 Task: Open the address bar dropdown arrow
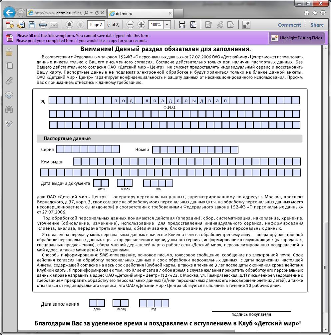[x=92, y=13]
